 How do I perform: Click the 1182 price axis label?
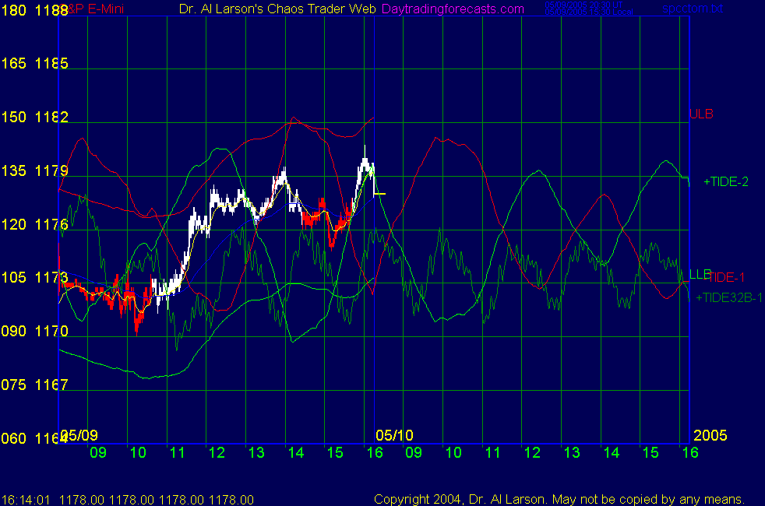pos(52,118)
